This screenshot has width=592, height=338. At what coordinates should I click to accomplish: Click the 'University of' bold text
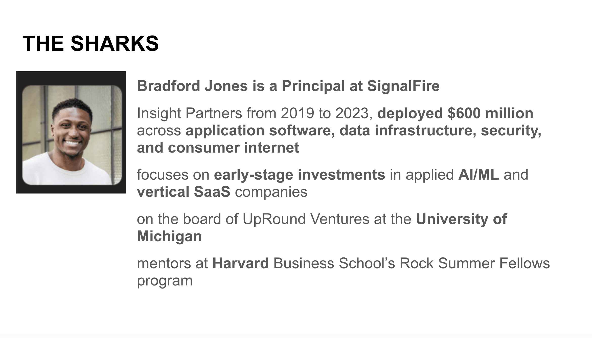pos(462,219)
